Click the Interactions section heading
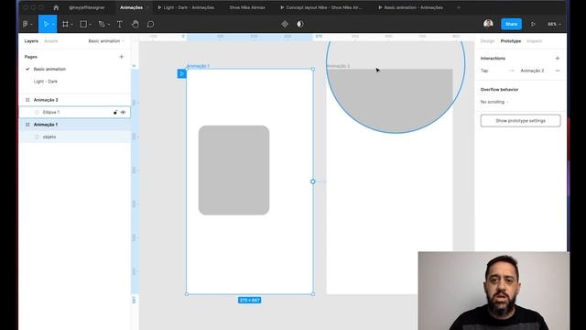Image resolution: width=586 pixels, height=330 pixels. click(493, 59)
